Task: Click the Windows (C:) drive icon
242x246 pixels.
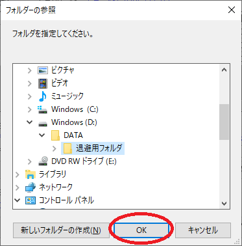Action: click(x=42, y=109)
